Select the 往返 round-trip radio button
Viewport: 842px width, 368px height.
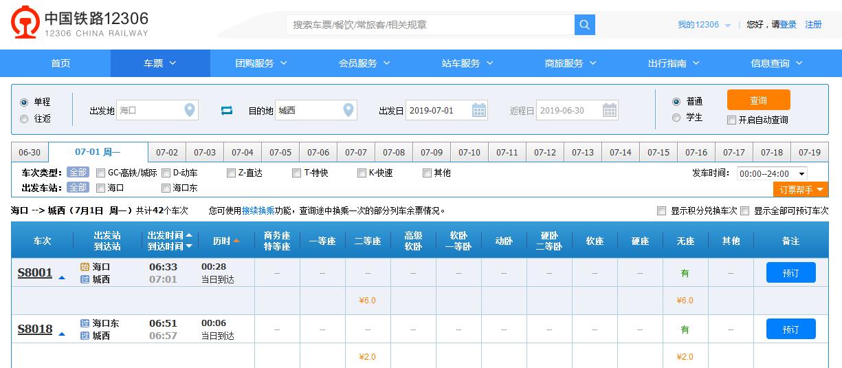[x=25, y=118]
